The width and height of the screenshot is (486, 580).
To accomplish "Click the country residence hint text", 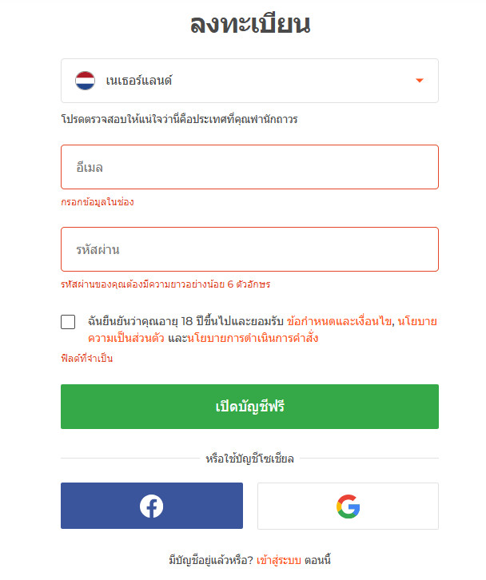I will [179, 119].
